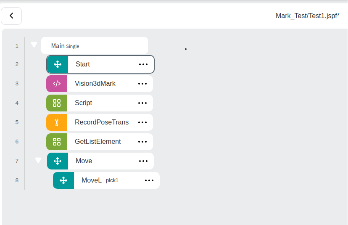Click the green grid icon on Script
Screen dimensions: 348x225
(x=57, y=103)
